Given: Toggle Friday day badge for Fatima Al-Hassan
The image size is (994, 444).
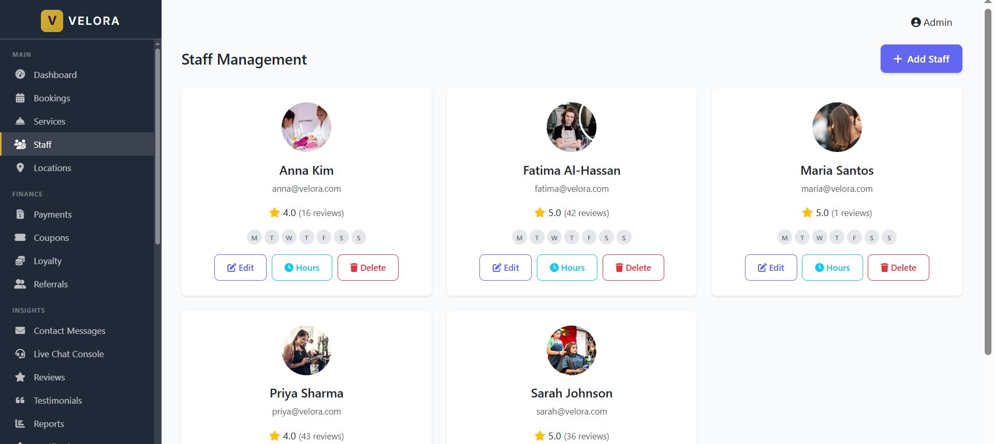Looking at the screenshot, I should pyautogui.click(x=589, y=238).
